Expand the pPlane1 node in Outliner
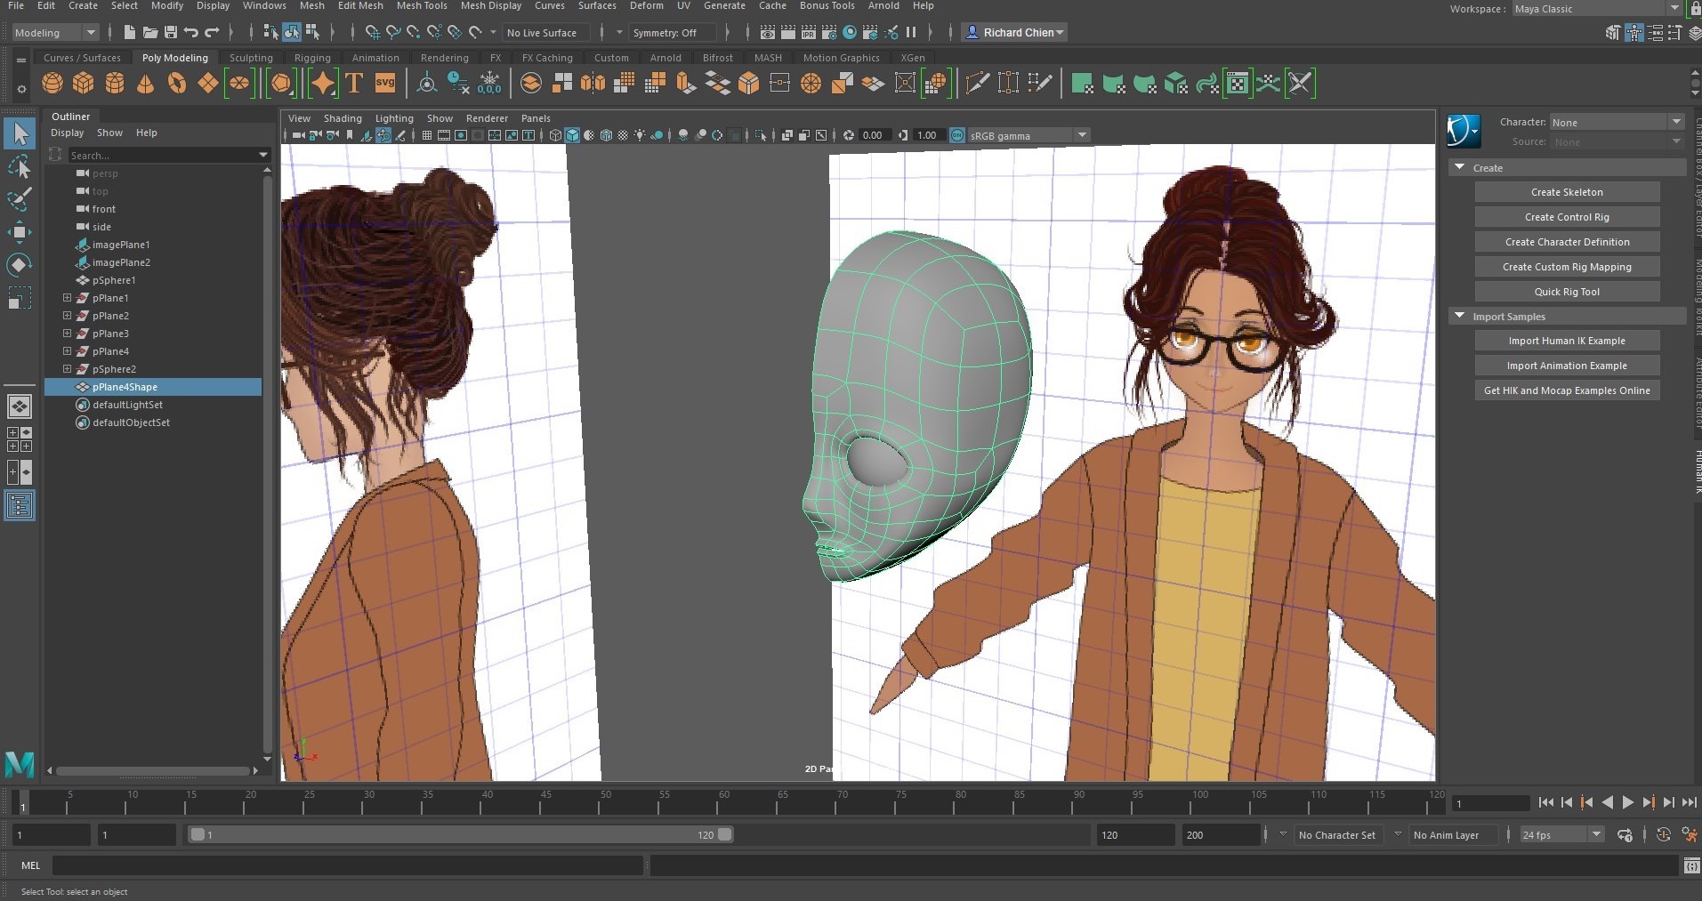The height and width of the screenshot is (901, 1702). click(67, 298)
